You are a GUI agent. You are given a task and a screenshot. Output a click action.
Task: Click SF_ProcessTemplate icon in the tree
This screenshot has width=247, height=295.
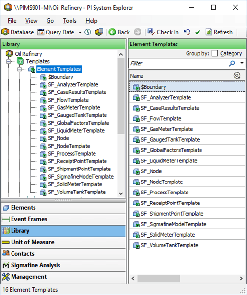(43, 154)
